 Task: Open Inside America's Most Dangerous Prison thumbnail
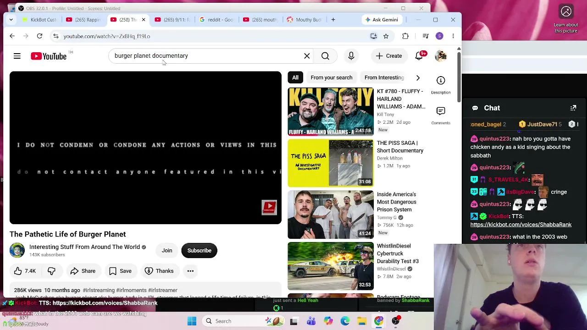pyautogui.click(x=331, y=215)
